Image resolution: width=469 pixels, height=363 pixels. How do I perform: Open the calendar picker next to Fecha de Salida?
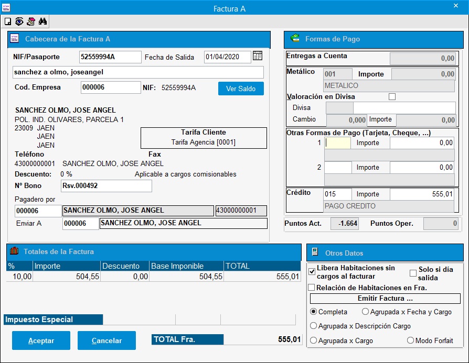(258, 56)
